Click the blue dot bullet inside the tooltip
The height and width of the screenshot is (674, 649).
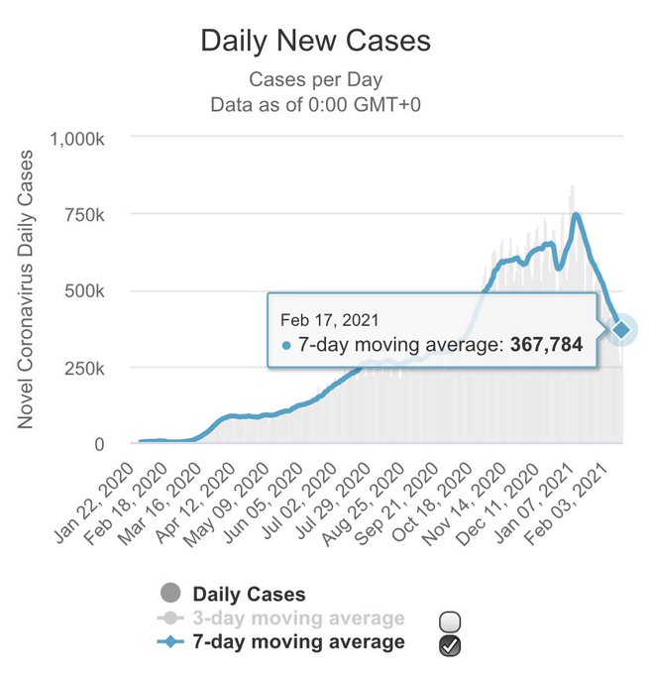286,346
